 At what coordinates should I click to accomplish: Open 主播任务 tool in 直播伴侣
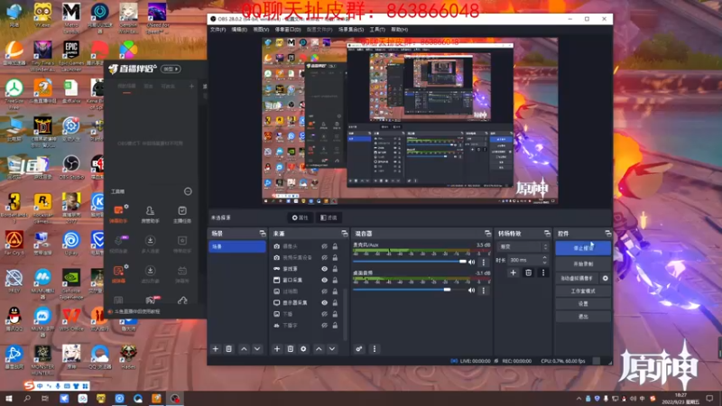pyautogui.click(x=182, y=214)
